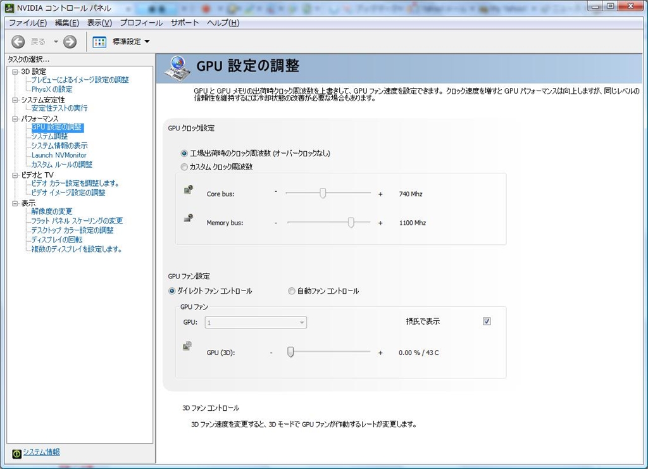Open the サポート menu

[185, 23]
